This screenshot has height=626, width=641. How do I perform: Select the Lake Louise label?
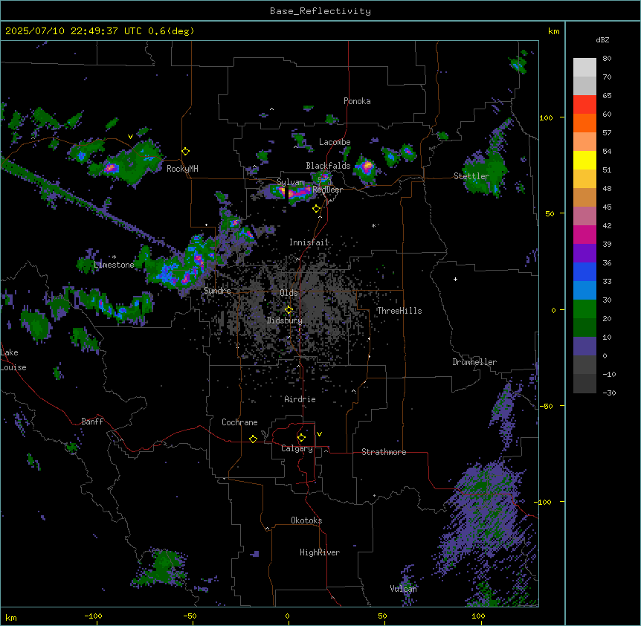pyautogui.click(x=13, y=360)
